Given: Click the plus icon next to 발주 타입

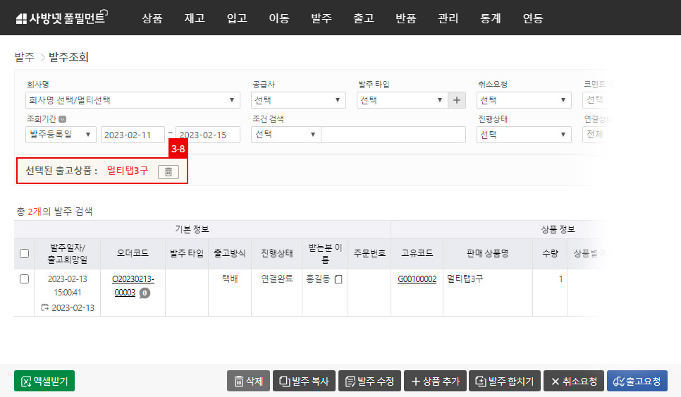Looking at the screenshot, I should (x=458, y=100).
